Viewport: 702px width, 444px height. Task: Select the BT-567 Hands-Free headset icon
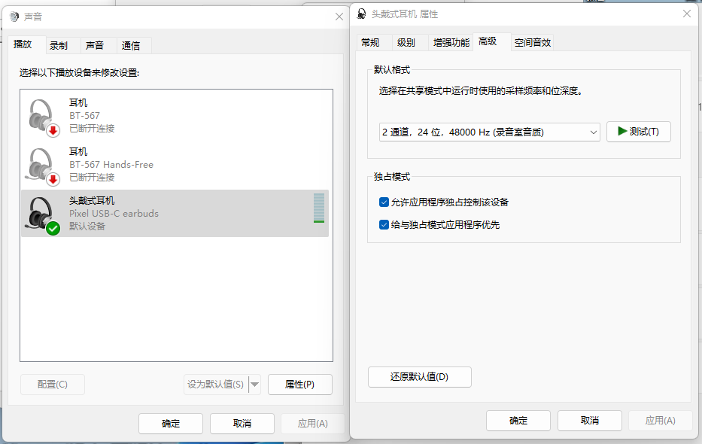tap(44, 166)
